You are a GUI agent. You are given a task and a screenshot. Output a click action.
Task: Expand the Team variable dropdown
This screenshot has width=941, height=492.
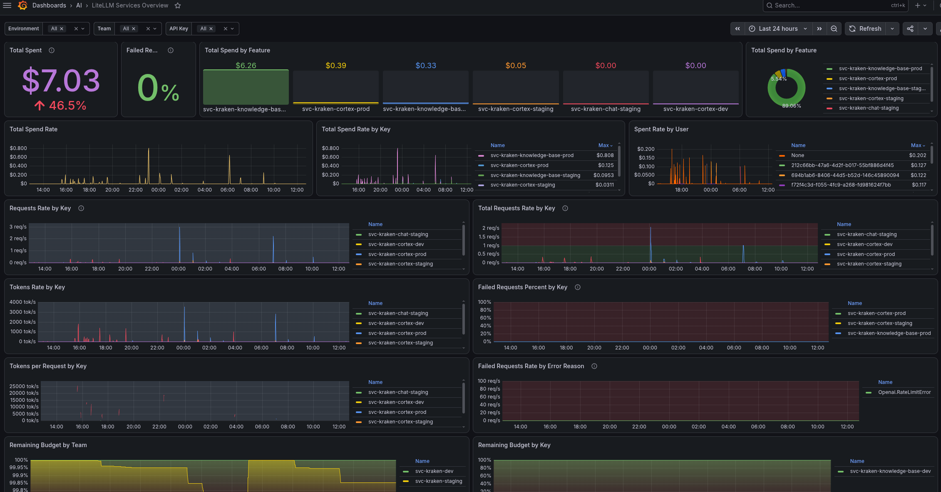tap(155, 29)
